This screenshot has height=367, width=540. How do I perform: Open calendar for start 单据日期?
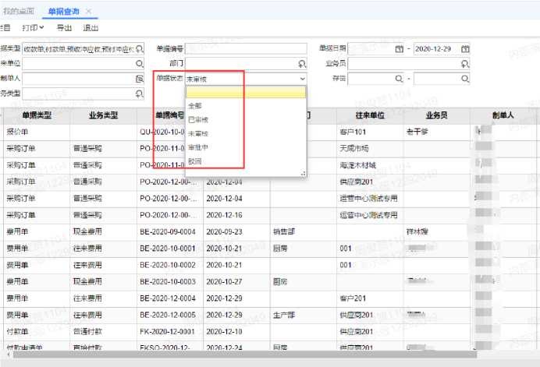click(399, 49)
